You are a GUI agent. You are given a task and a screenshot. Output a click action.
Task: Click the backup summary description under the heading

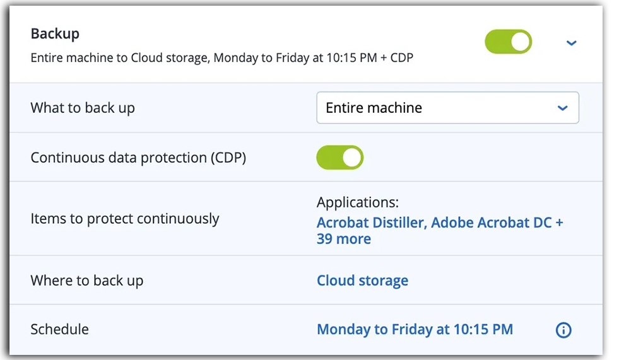click(221, 58)
